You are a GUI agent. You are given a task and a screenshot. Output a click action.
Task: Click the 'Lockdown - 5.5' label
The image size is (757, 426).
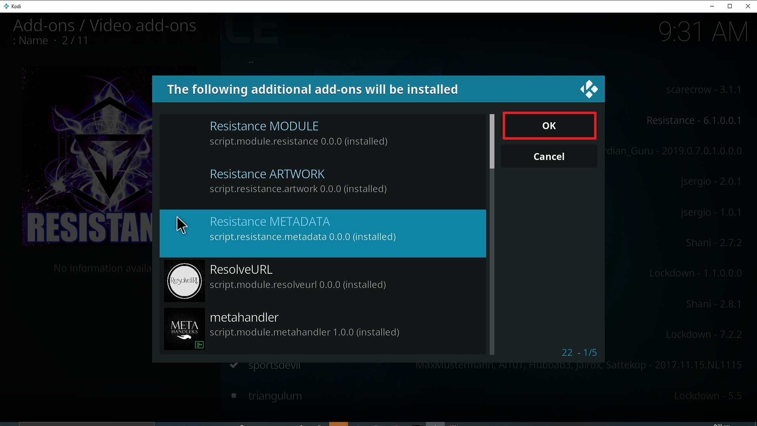(x=708, y=396)
